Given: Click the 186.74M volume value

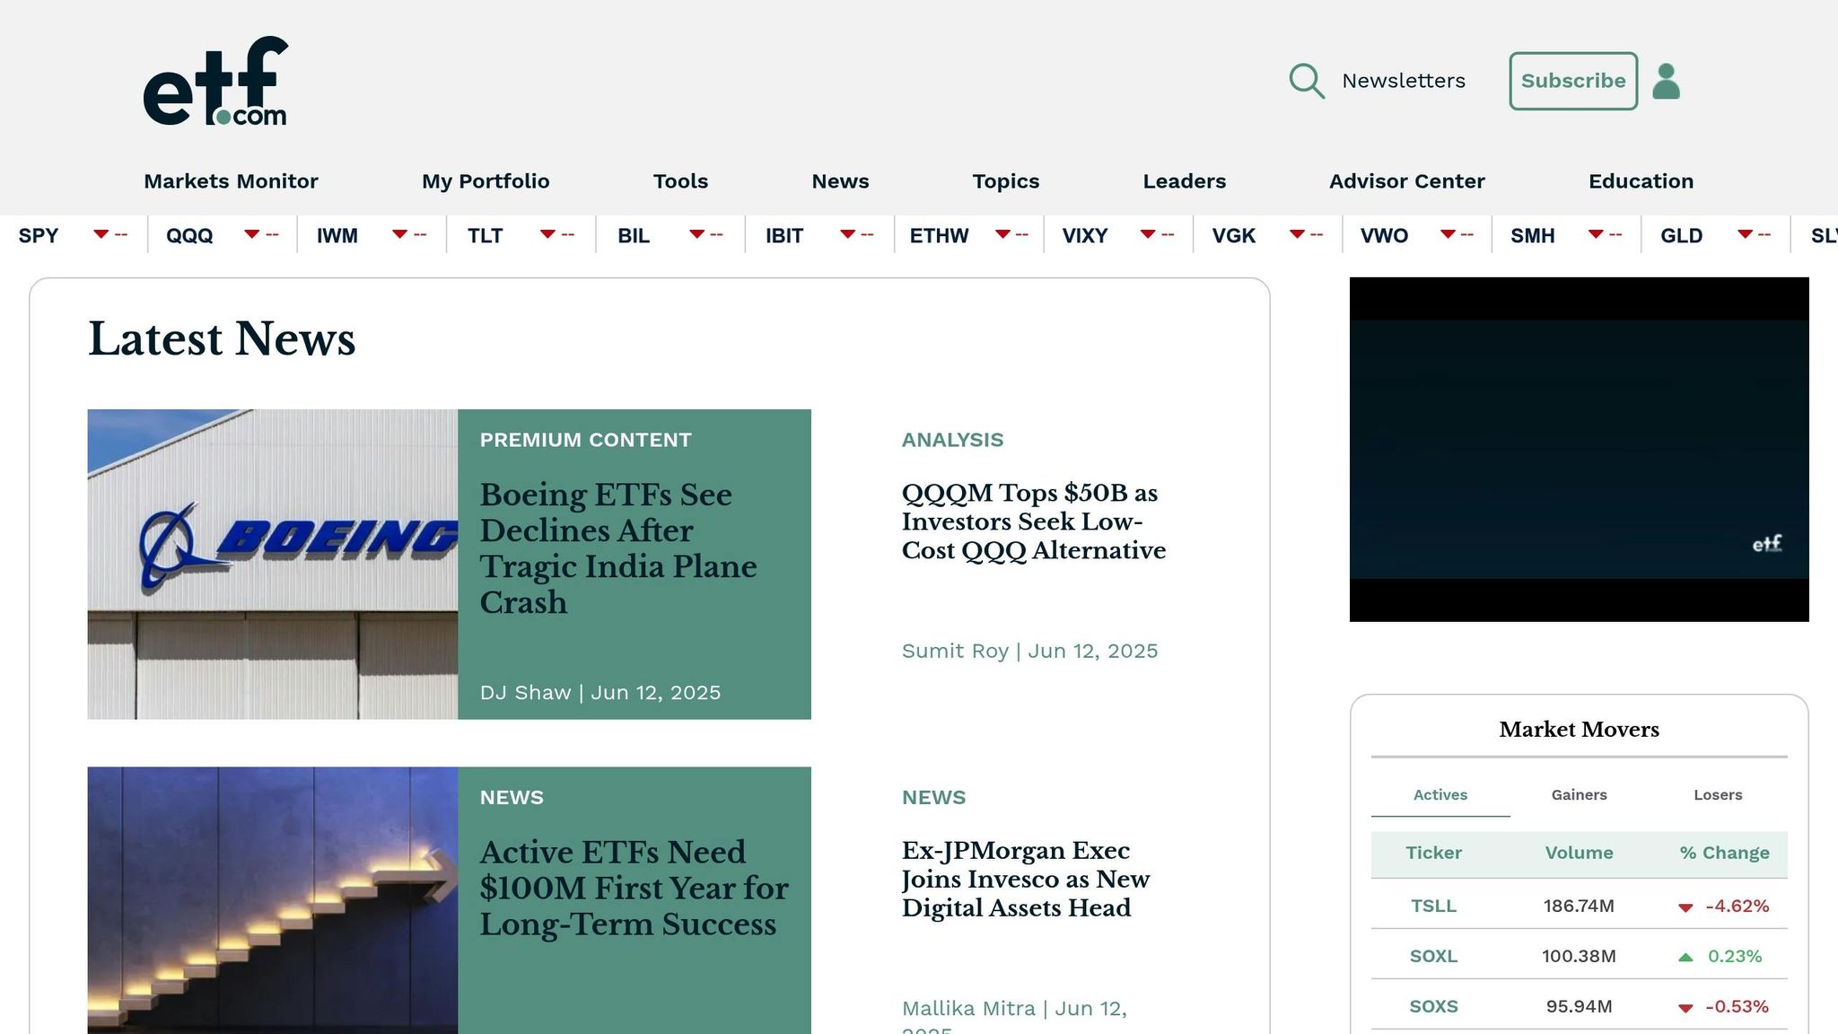Looking at the screenshot, I should (x=1579, y=906).
